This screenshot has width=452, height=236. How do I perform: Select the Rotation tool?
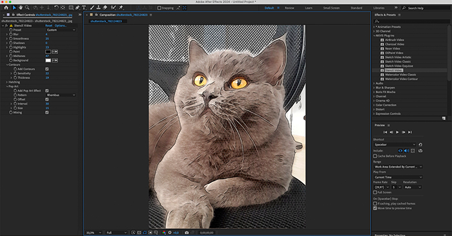57,8
